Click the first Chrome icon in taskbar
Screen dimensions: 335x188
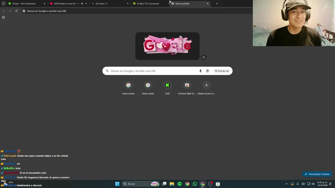coord(187,184)
